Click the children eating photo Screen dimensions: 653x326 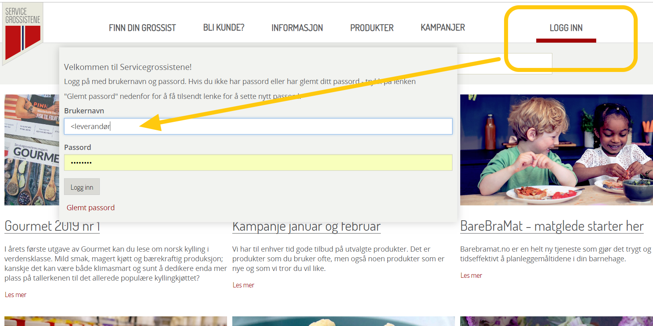coord(556,150)
